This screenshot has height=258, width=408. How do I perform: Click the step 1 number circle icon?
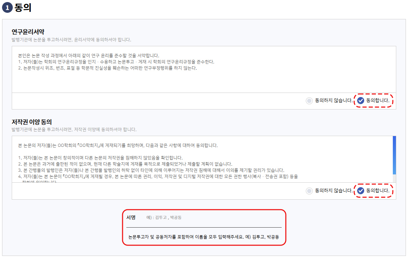click(x=7, y=8)
